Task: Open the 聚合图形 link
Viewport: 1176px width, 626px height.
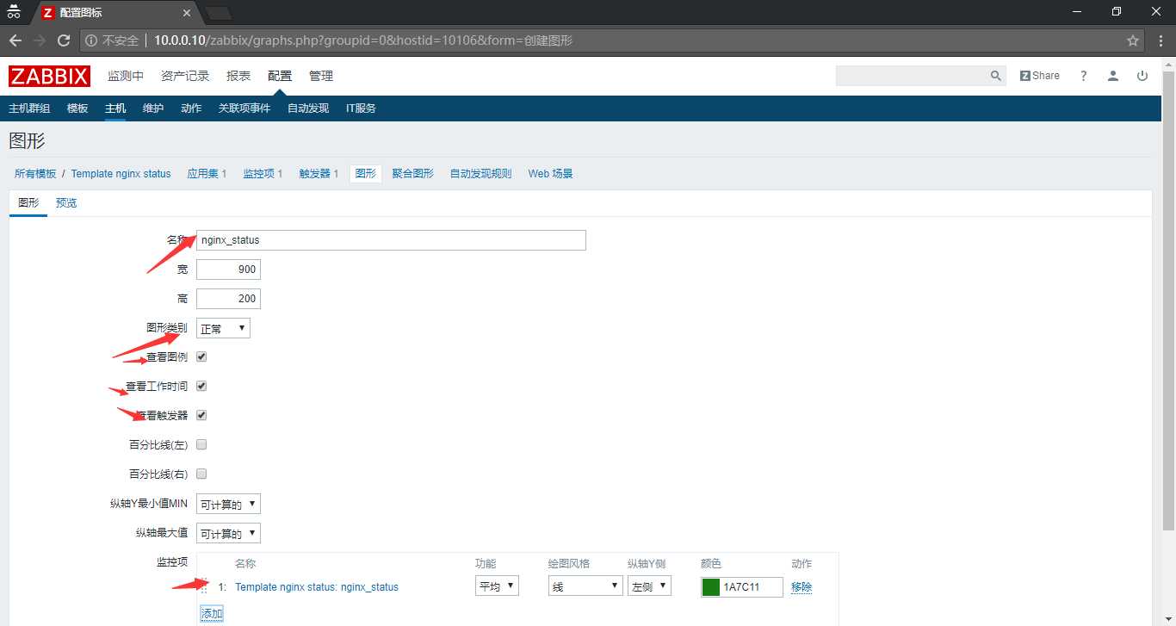Action: pyautogui.click(x=412, y=174)
